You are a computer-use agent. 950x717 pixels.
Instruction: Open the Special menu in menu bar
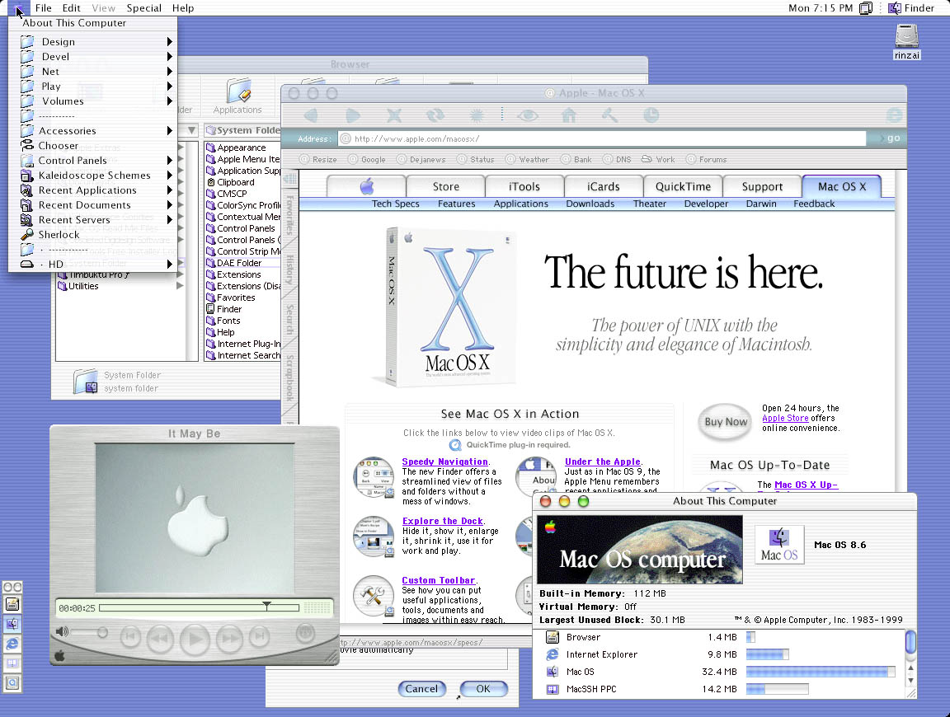(x=143, y=8)
